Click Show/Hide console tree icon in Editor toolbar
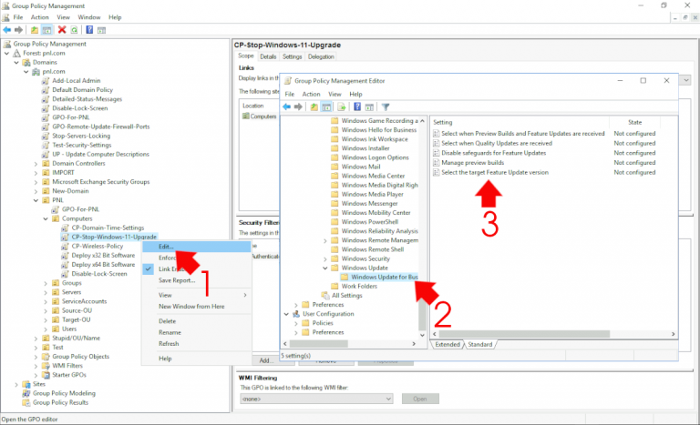Image resolution: width=700 pixels, height=425 pixels. (327, 107)
